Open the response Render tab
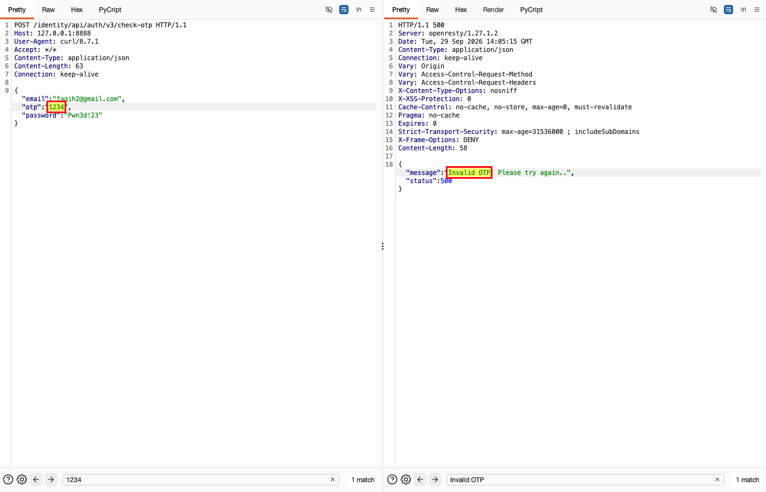This screenshot has height=492, width=766. point(494,9)
